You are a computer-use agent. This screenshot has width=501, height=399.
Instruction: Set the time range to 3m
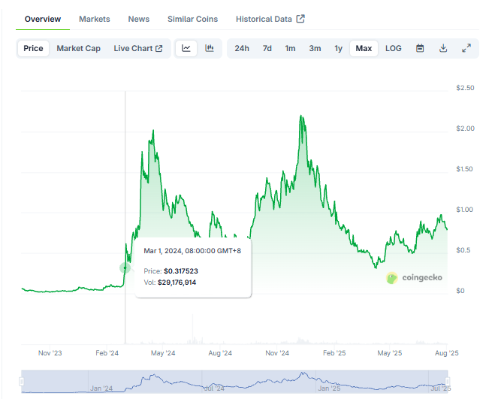[x=315, y=48]
